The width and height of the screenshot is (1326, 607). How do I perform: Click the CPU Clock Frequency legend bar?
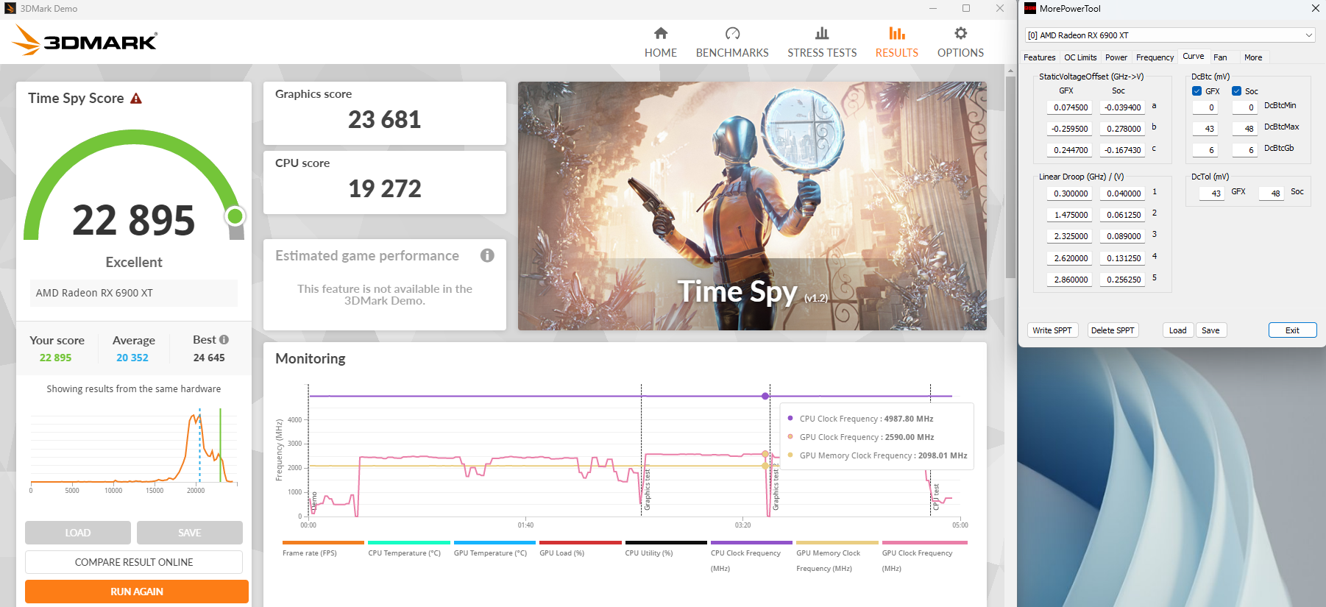(x=751, y=542)
